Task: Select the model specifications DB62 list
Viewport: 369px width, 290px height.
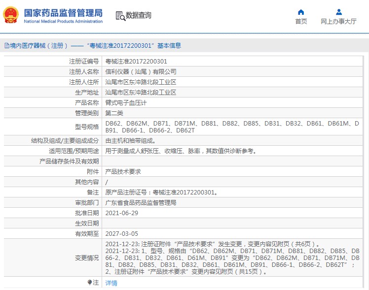Action: click(x=232, y=127)
